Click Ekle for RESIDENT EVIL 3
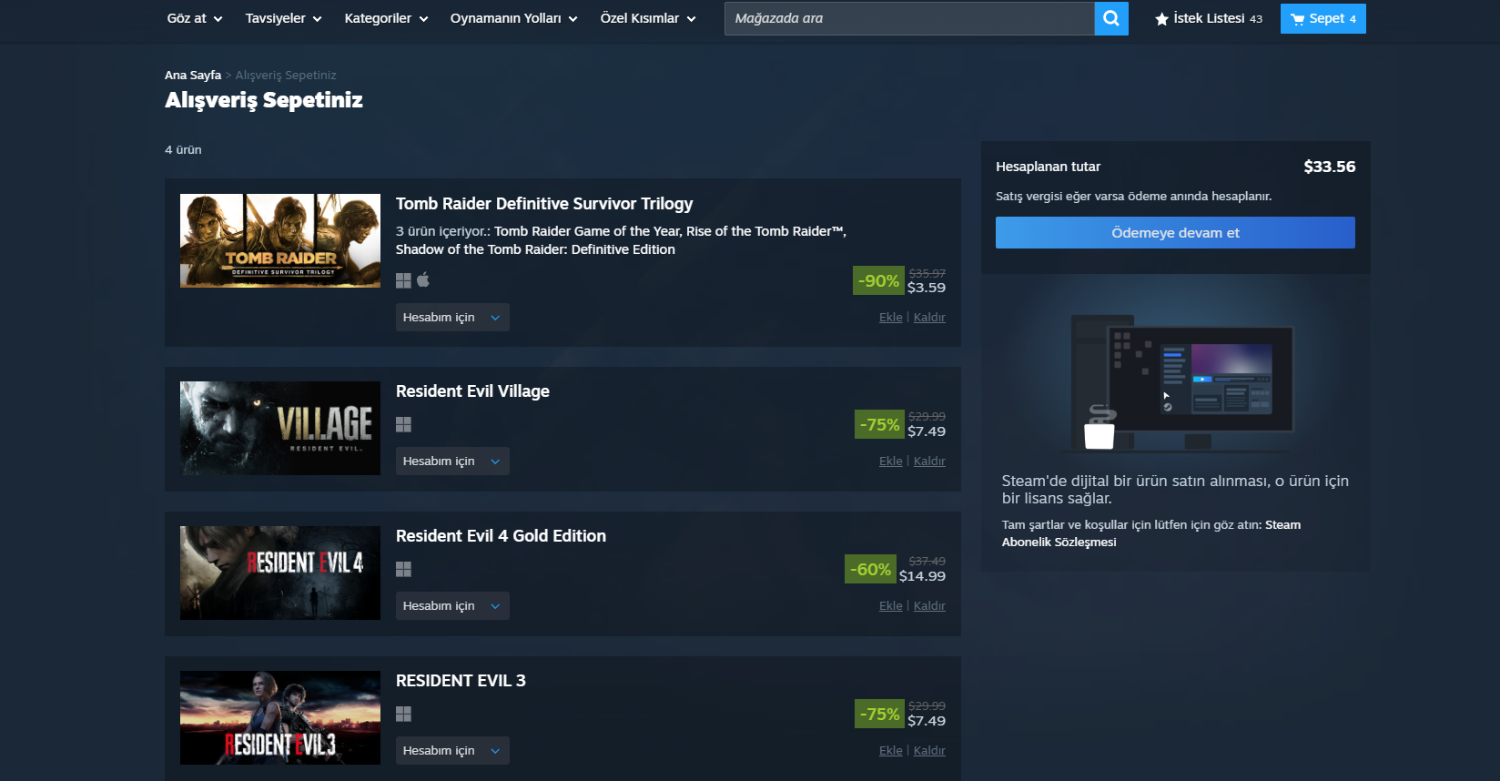Screen dimensions: 1500x781 tap(891, 751)
